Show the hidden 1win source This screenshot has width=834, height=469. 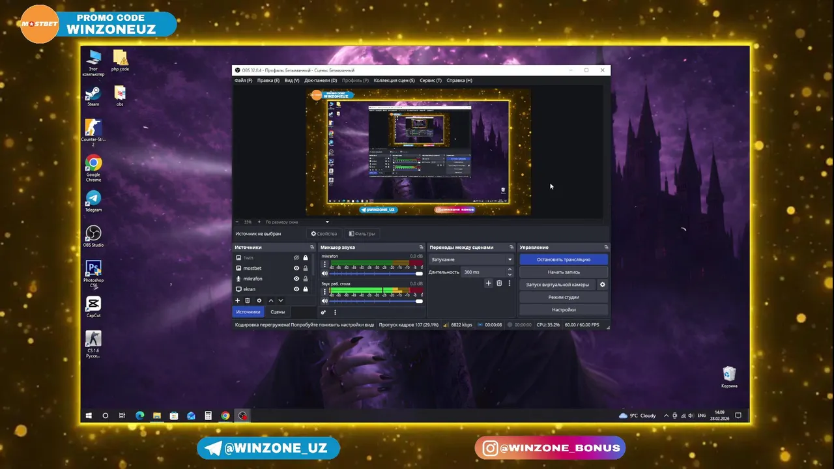[x=296, y=258]
